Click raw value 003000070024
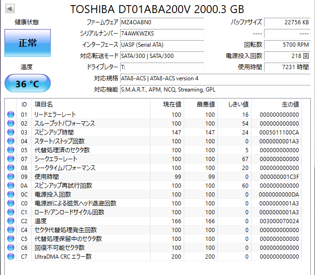 click(x=279, y=221)
